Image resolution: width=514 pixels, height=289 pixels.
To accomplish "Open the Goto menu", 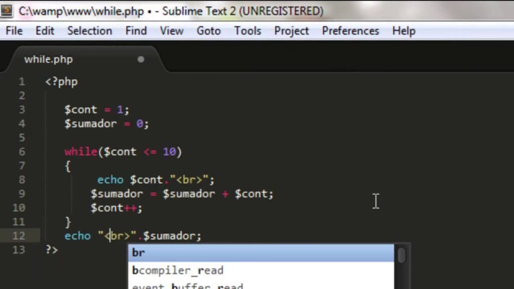I will 208,31.
